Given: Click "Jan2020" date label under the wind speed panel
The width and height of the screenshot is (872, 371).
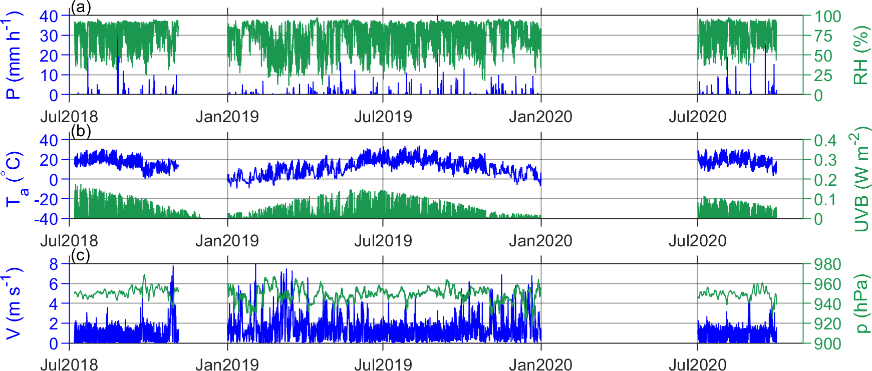Looking at the screenshot, I should [540, 364].
